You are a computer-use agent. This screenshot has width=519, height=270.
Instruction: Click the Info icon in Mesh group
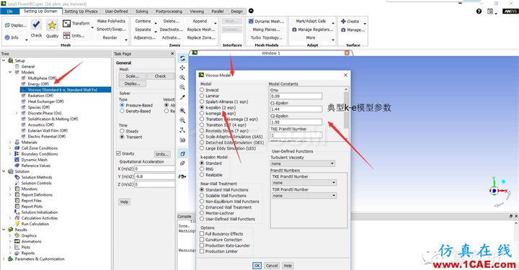(7, 37)
